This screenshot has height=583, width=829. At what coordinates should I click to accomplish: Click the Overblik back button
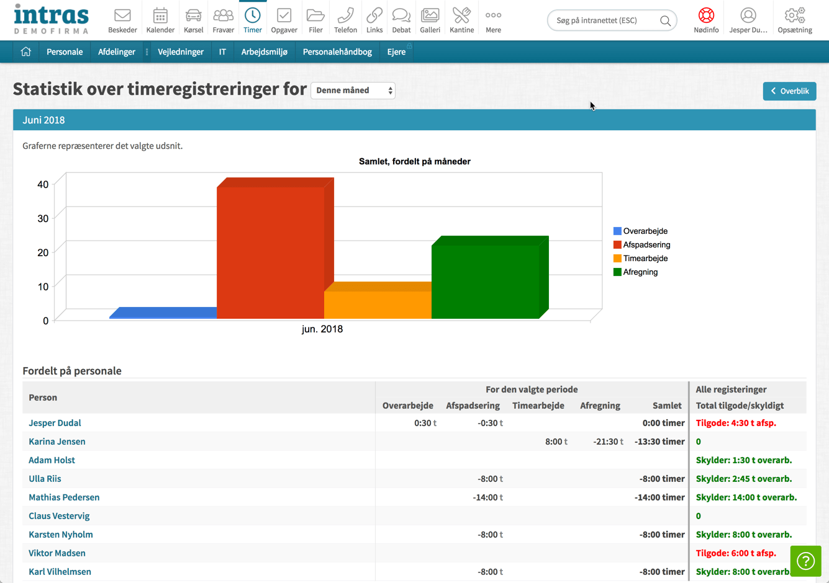(789, 91)
